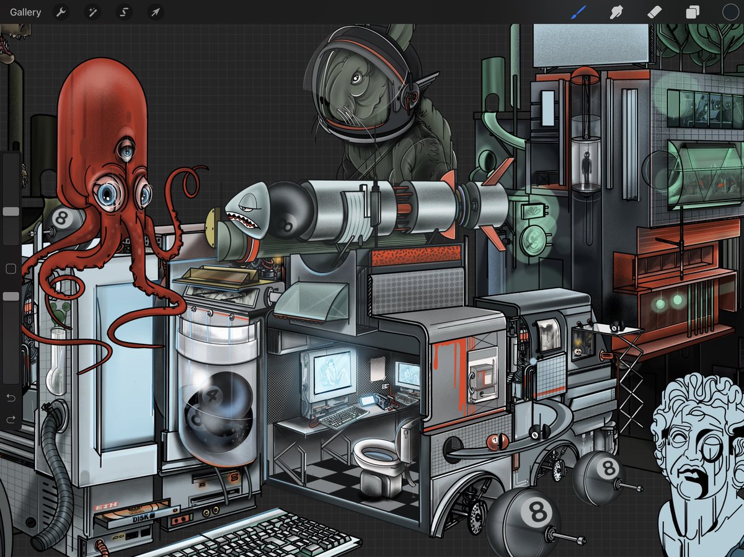Open the active color picker circle
Screen dimensions: 744x557
(x=730, y=12)
